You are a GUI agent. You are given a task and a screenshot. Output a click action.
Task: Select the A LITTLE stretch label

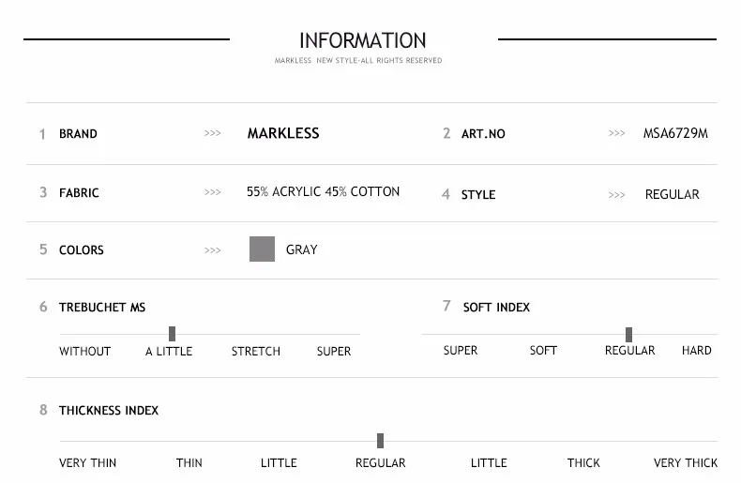coord(169,351)
